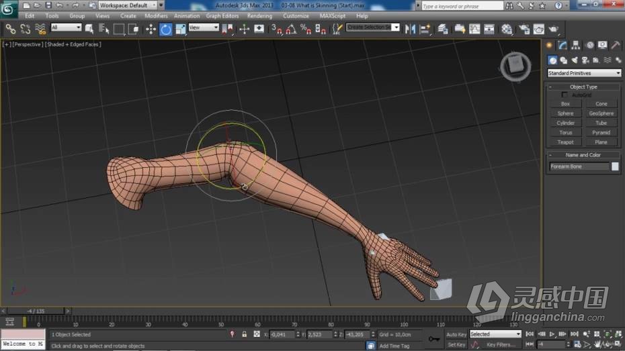The image size is (625, 351).
Task: Click the Torus primitive button
Action: pos(565,132)
